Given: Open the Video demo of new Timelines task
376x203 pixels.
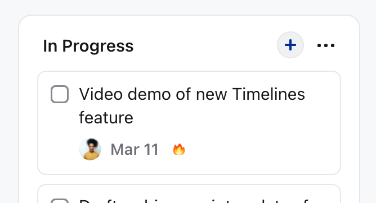Looking at the screenshot, I should [192, 106].
